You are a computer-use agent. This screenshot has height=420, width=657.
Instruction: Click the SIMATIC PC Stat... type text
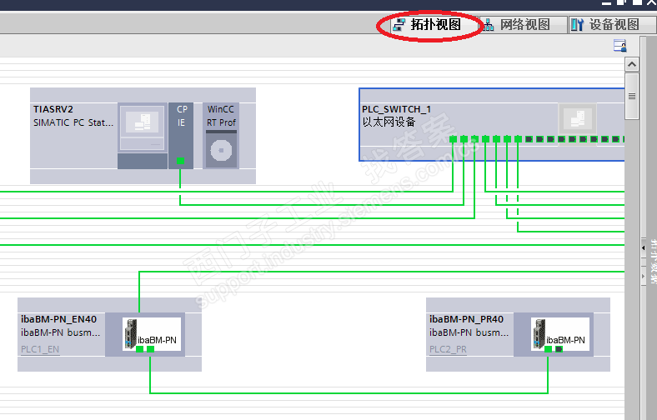(x=73, y=122)
